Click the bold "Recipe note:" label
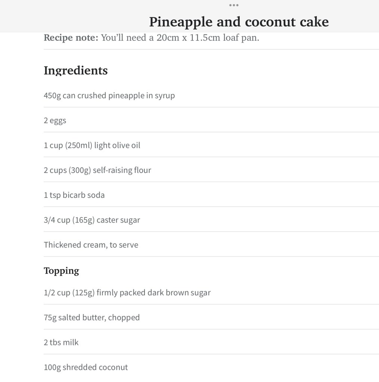This screenshot has height=382, width=379. [x=71, y=38]
